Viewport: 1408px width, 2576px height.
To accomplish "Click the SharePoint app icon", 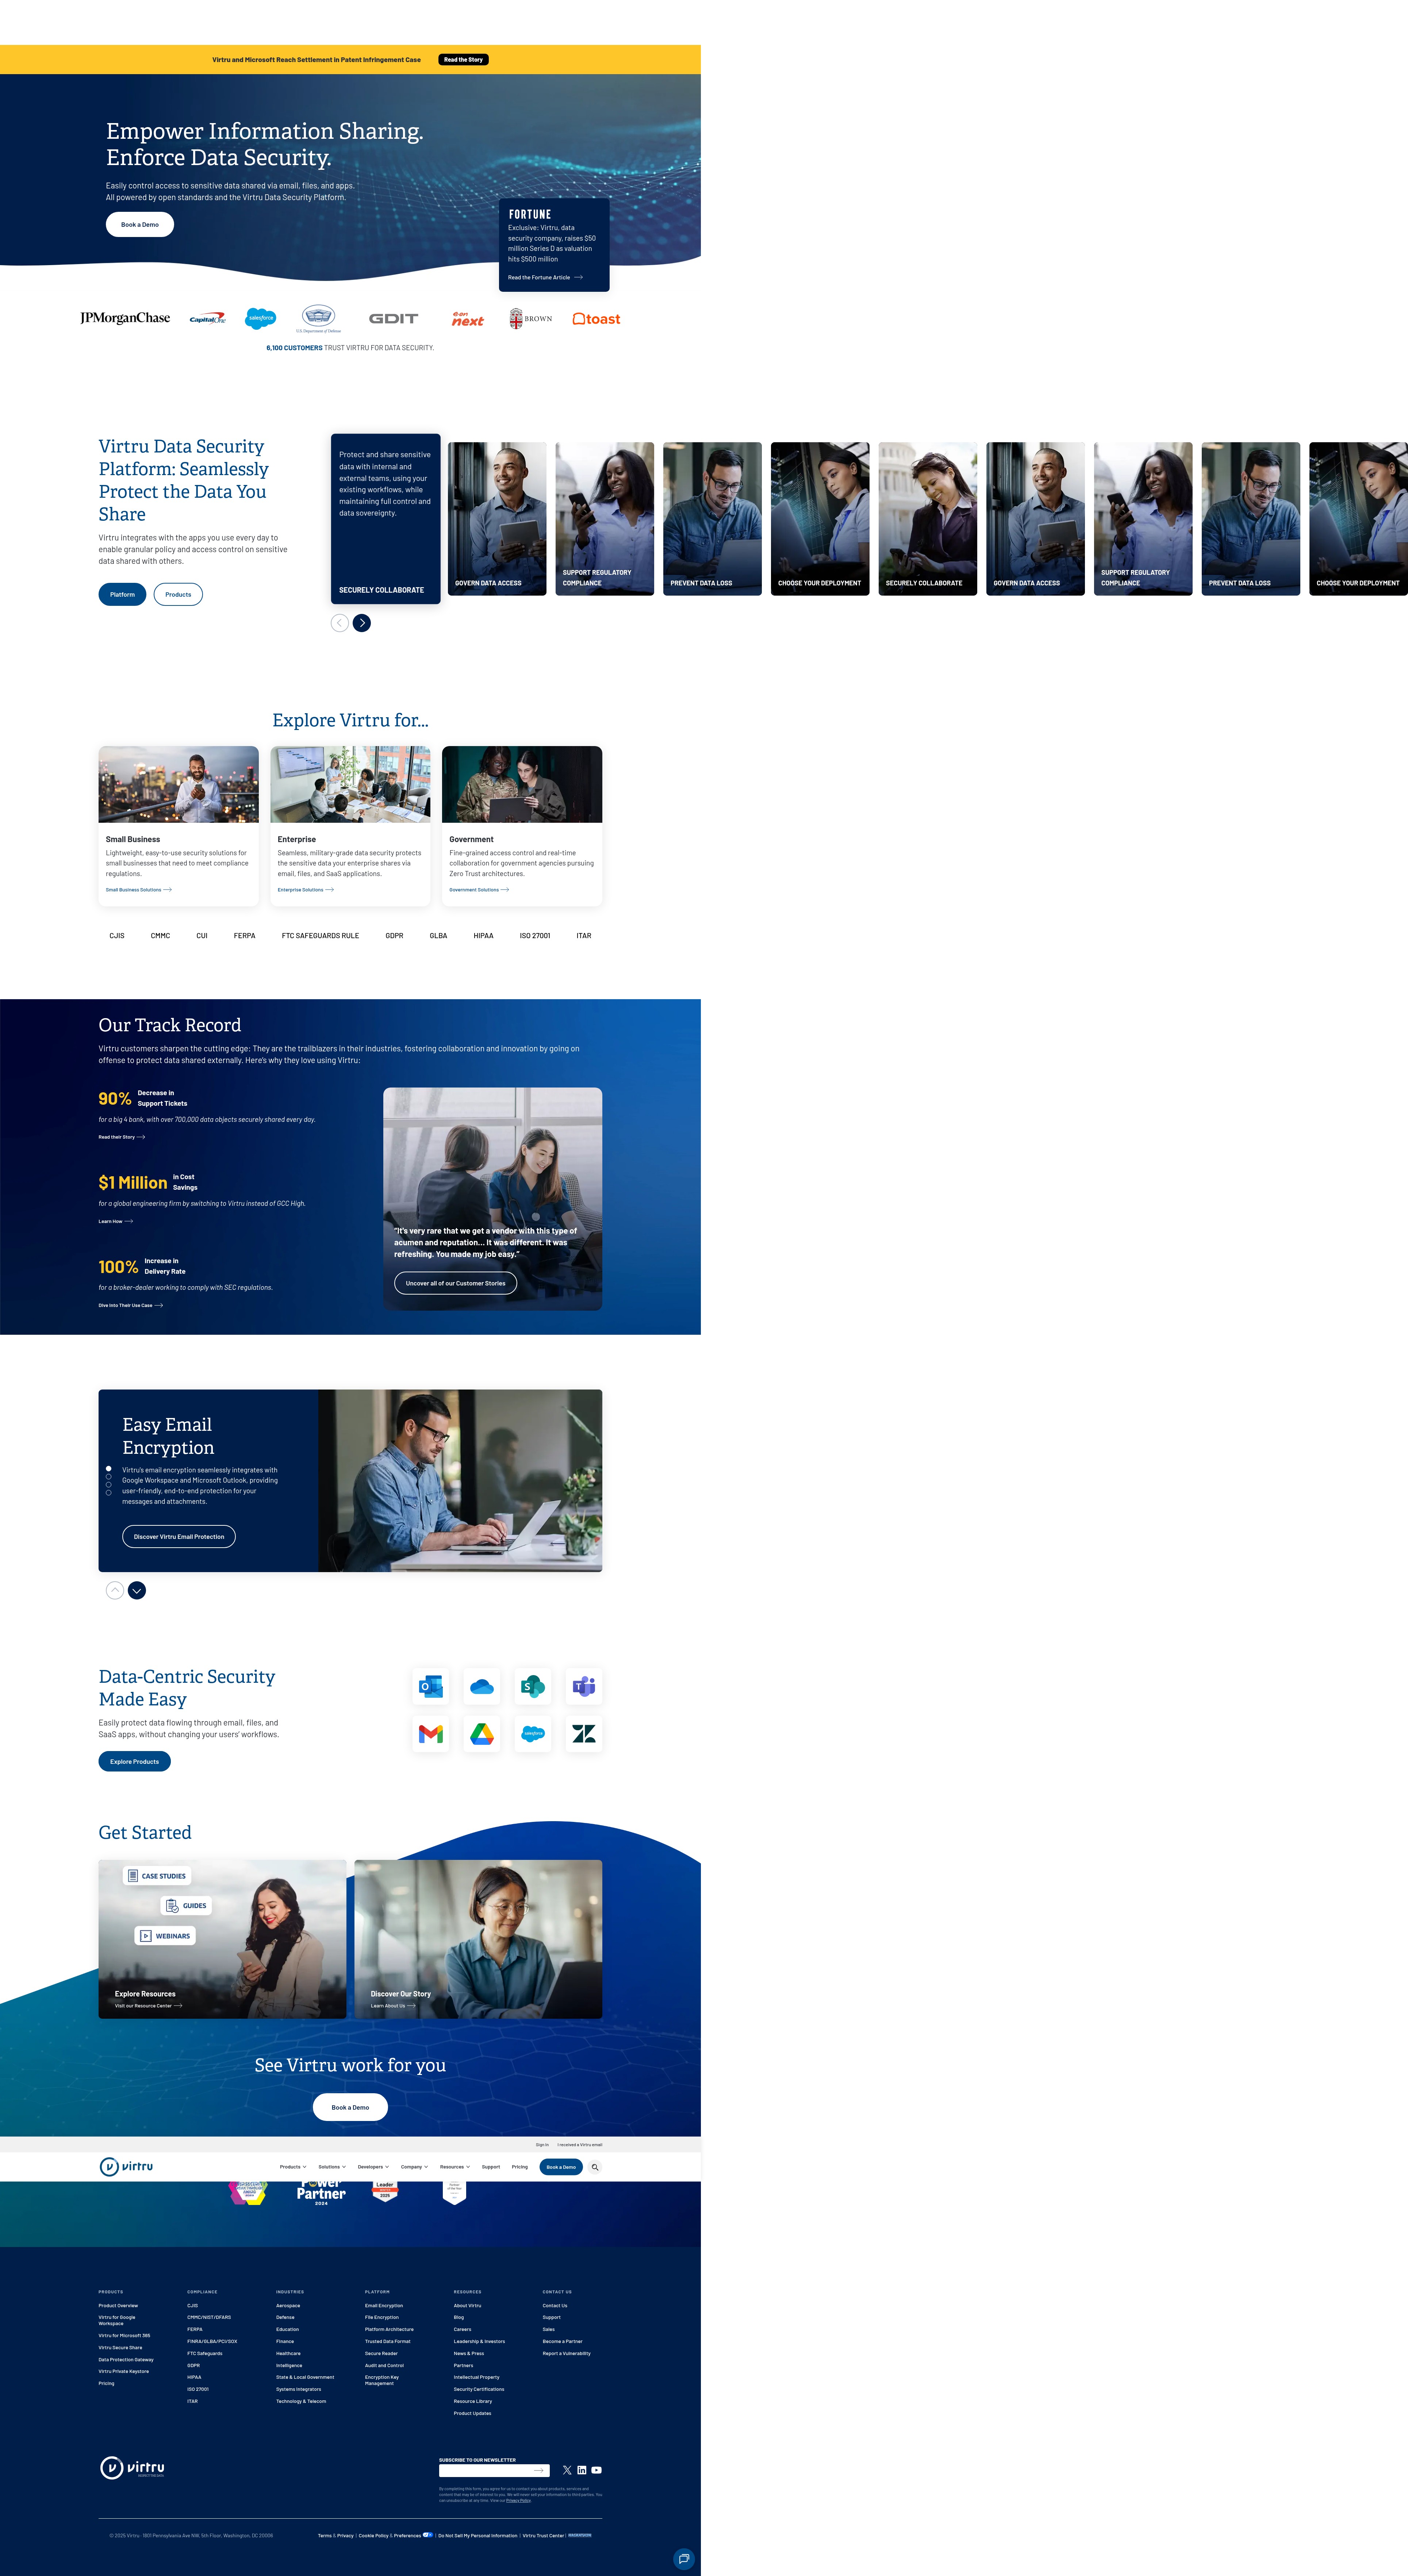I will coord(533,1687).
